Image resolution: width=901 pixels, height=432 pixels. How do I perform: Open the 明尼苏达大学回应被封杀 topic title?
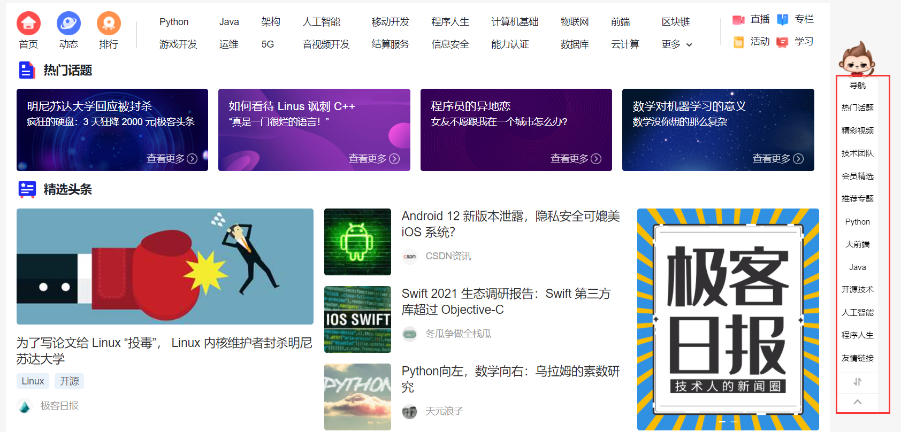pos(90,106)
